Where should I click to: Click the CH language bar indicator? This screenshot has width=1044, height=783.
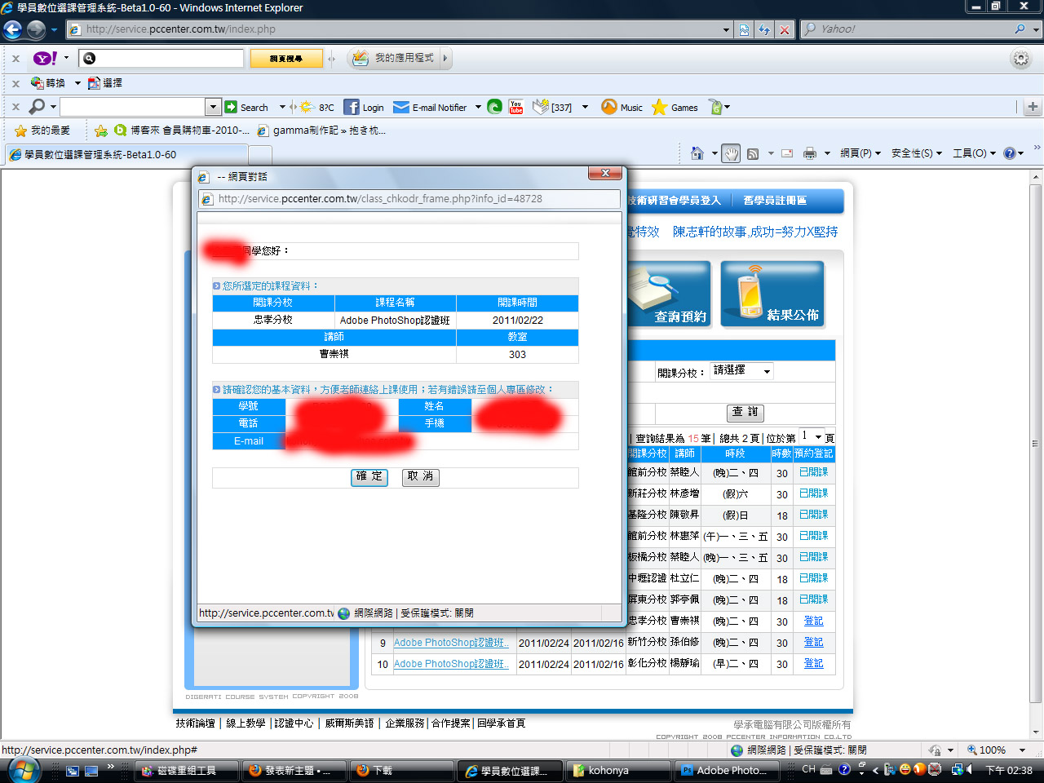808,770
